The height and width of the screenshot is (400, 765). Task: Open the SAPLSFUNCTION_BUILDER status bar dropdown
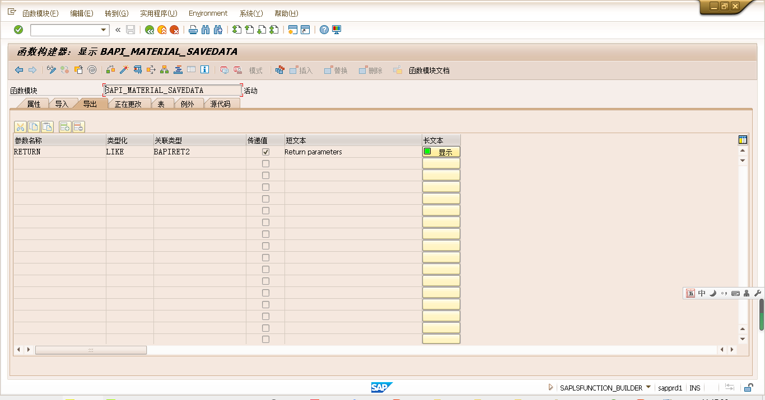tap(649, 387)
